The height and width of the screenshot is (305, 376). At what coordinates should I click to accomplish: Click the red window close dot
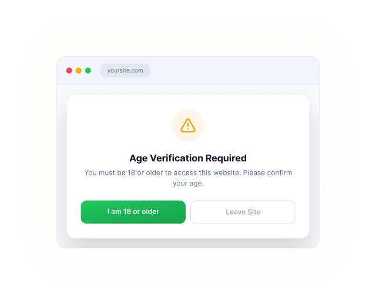[69, 70]
